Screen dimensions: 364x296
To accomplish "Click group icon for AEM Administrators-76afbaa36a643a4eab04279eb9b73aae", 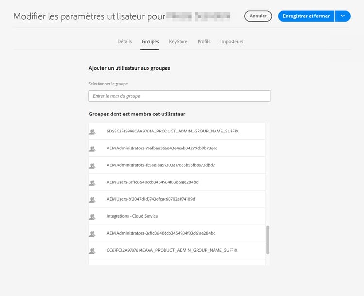I will (x=92, y=148).
